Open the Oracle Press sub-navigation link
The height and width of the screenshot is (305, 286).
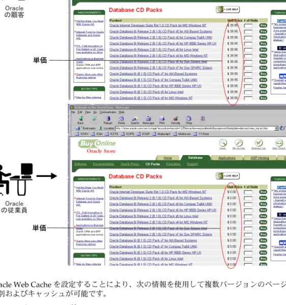(130, 164)
